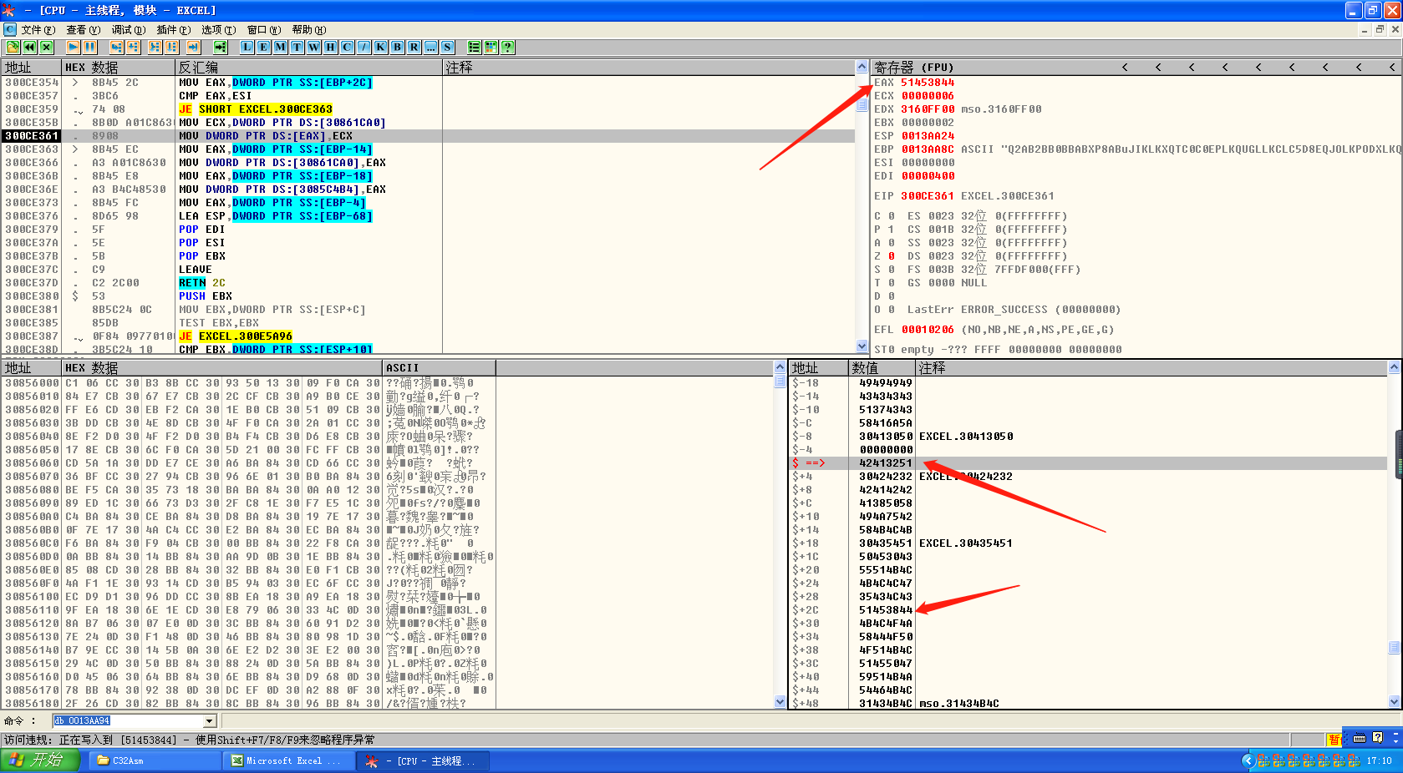Click the green Go to address icon

[x=220, y=48]
